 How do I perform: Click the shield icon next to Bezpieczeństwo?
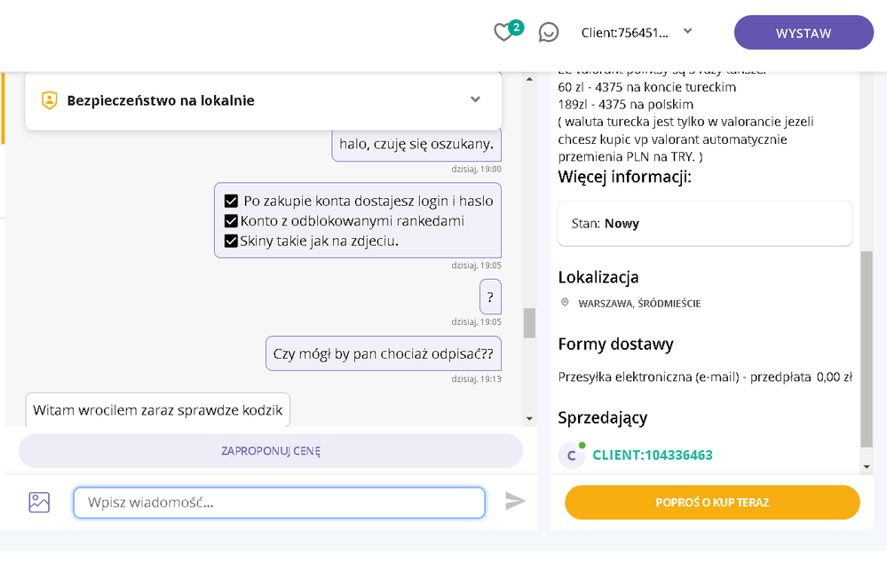pyautogui.click(x=50, y=100)
